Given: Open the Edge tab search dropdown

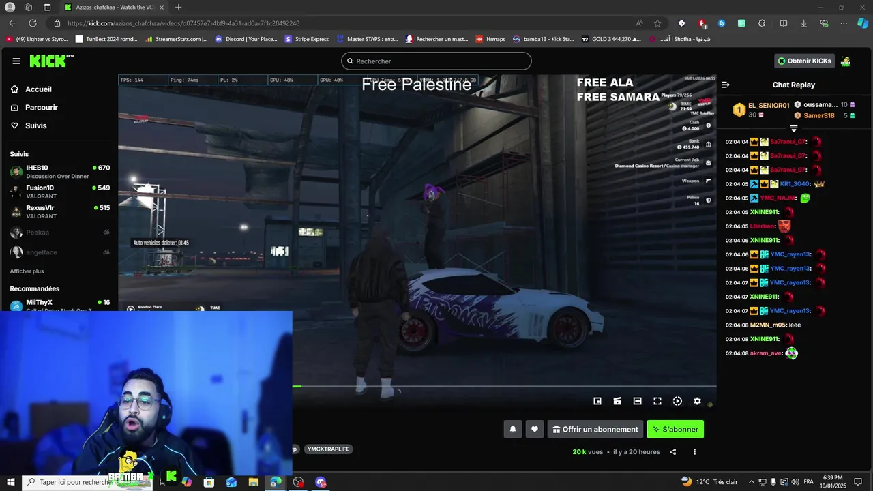Looking at the screenshot, I should coord(47,7).
